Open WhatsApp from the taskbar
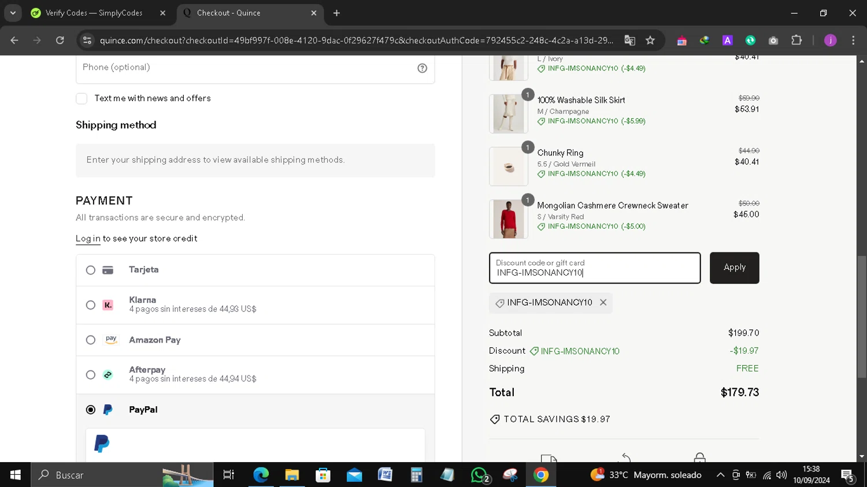 (x=479, y=475)
